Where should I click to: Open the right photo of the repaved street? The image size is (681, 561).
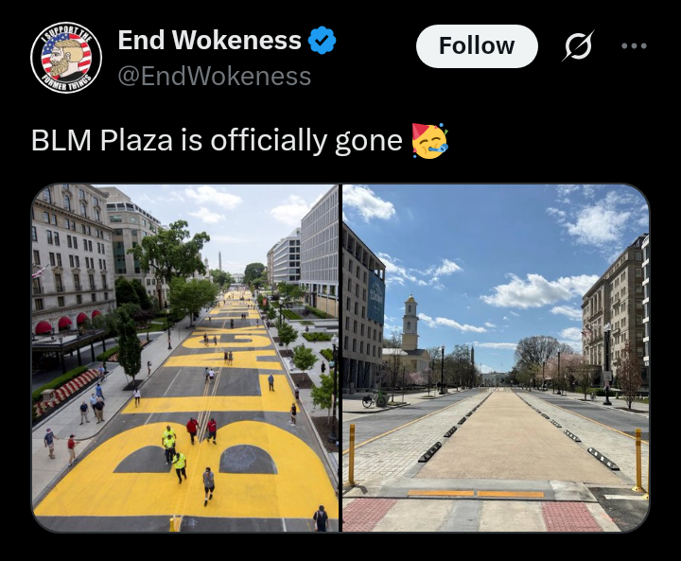point(496,358)
